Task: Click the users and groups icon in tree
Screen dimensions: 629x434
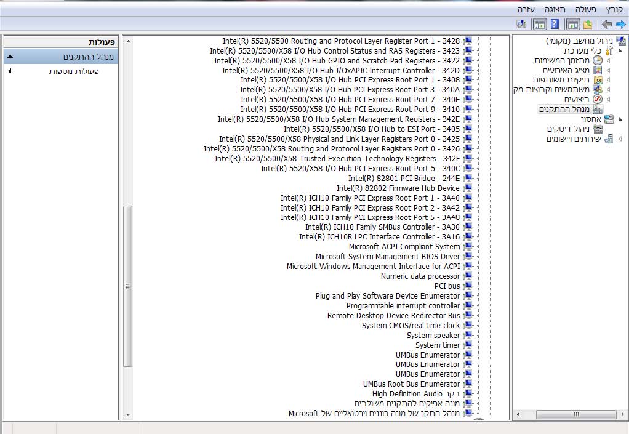Action: coord(598,89)
